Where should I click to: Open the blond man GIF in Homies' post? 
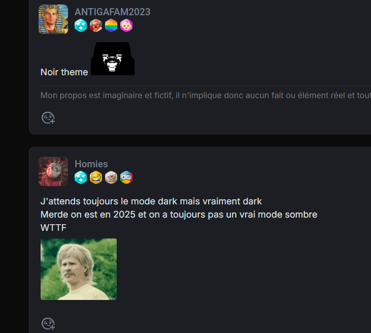[x=79, y=269]
